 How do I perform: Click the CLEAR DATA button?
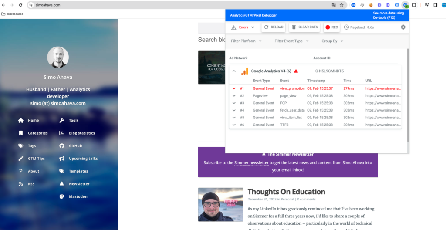[304, 27]
